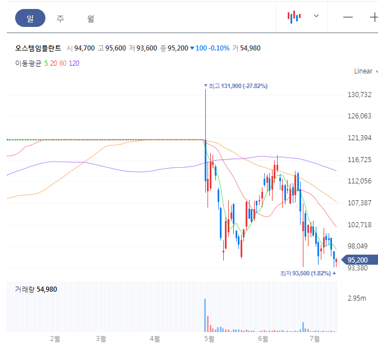Click the low price 저 93,600 value
The image size is (378, 350).
[x=143, y=48]
